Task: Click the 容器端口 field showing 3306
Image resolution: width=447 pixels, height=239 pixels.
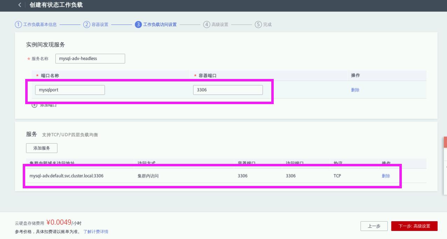Action: click(x=228, y=90)
